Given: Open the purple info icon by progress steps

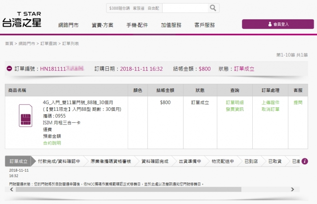Looking at the screenshot, I should pos(305,161).
